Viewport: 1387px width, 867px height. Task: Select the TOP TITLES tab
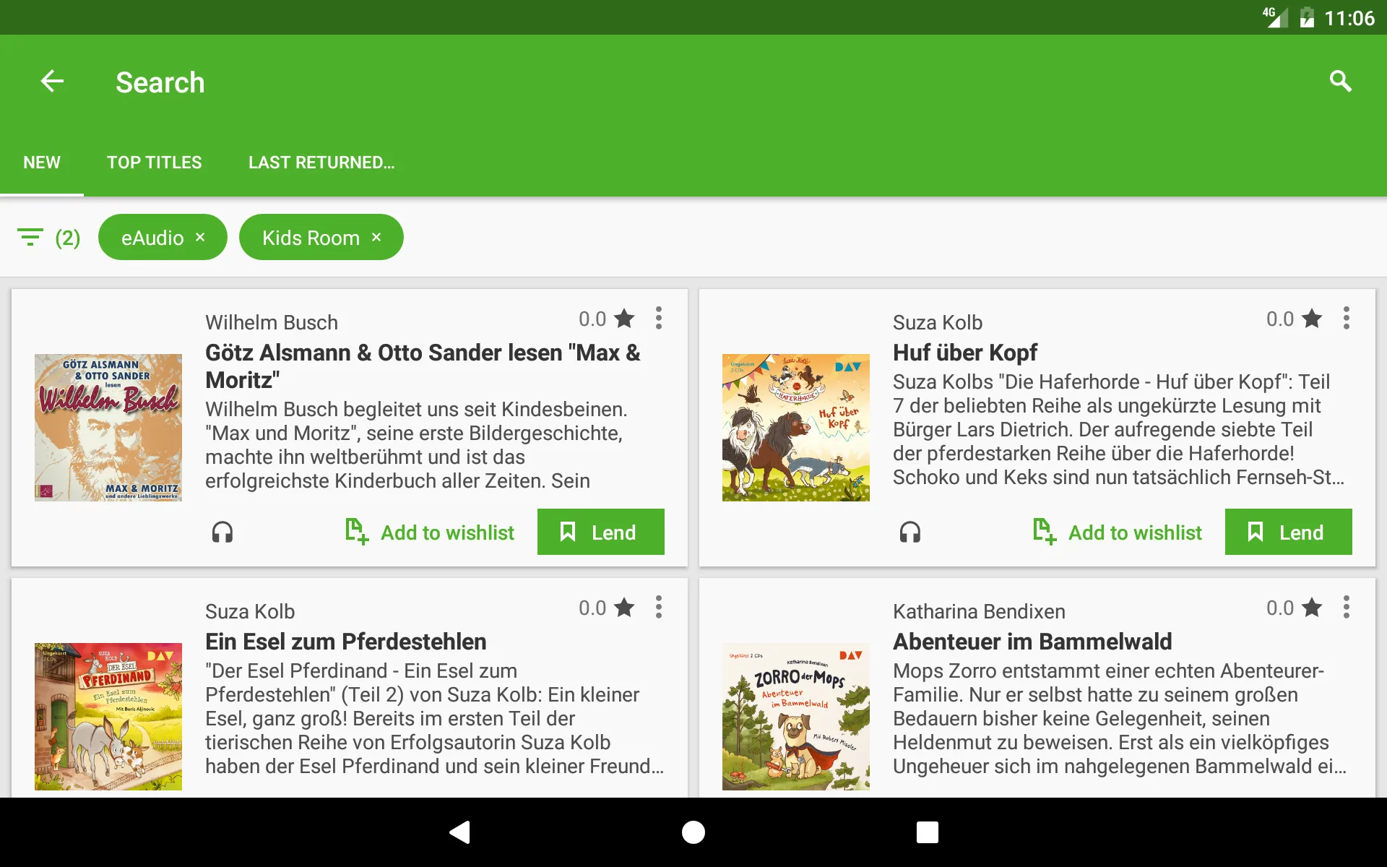coord(155,163)
